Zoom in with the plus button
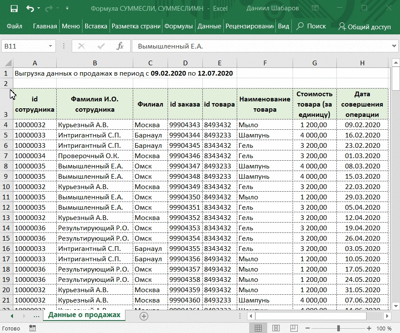Screen dimensions: 400x333 coord(369,328)
